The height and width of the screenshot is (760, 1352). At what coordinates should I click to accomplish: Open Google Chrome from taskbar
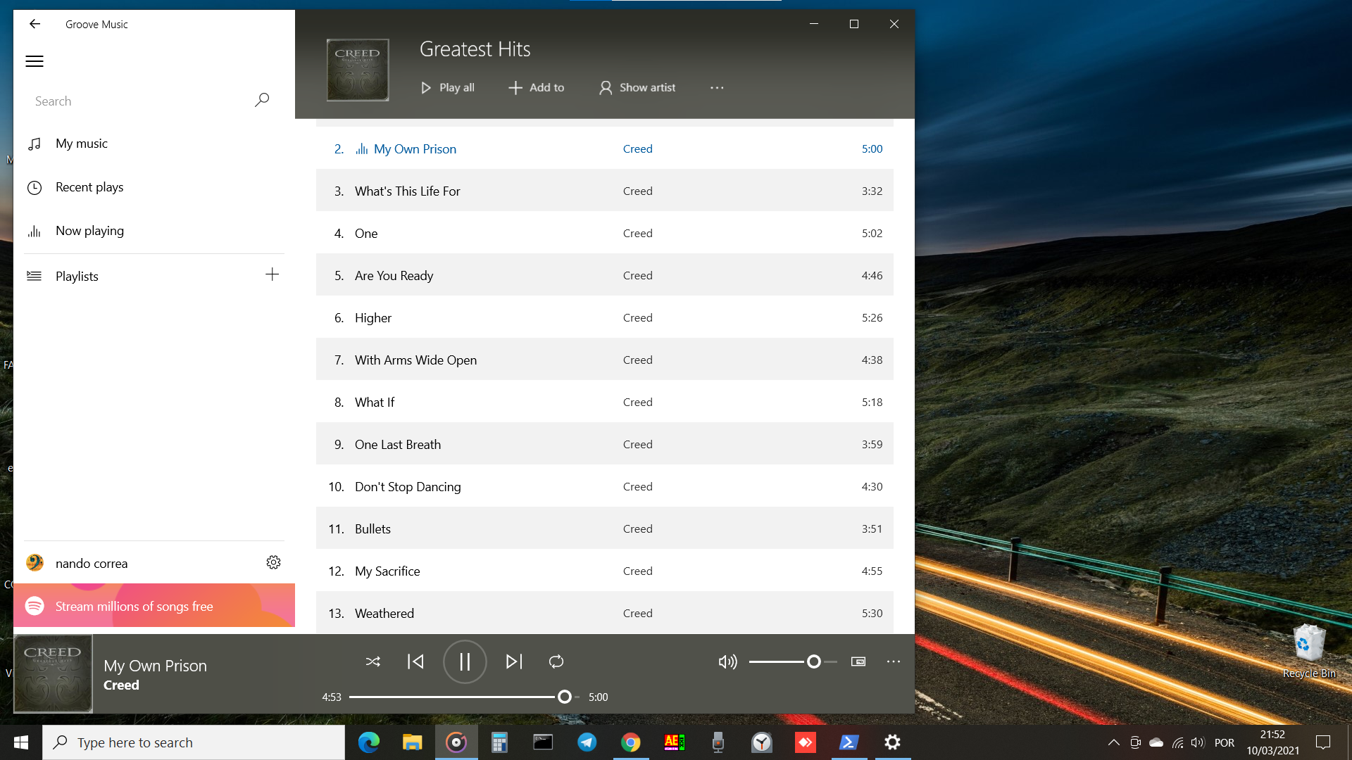coord(631,742)
